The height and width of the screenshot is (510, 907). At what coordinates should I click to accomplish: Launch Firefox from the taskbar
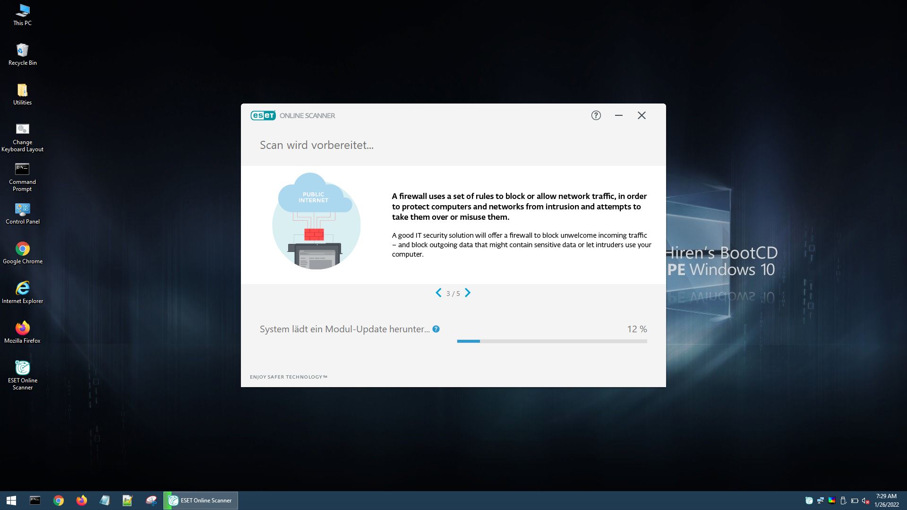pos(82,501)
